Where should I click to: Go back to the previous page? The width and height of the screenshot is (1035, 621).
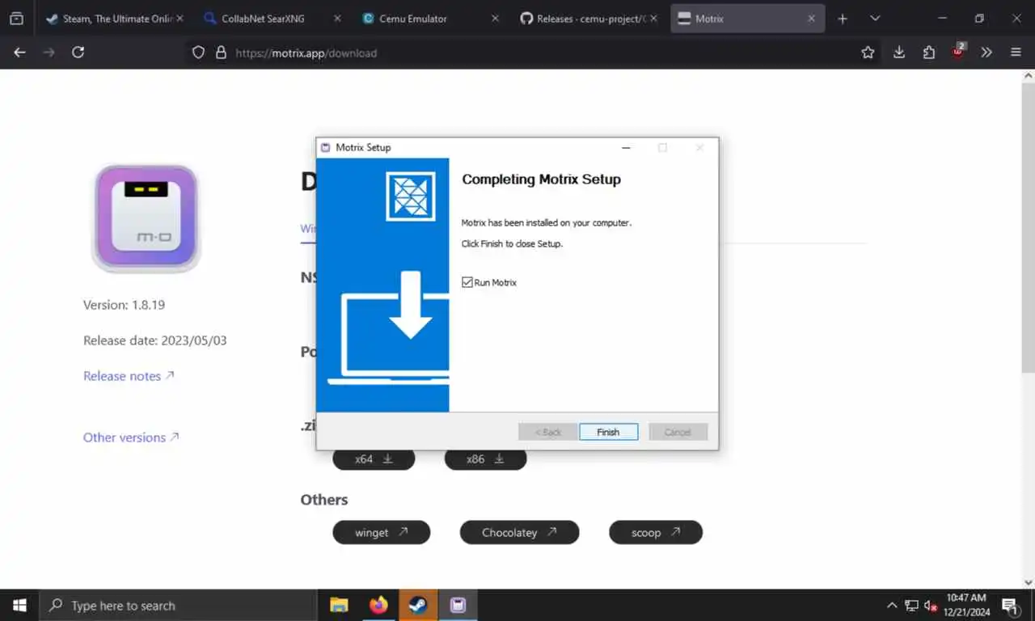pyautogui.click(x=19, y=53)
